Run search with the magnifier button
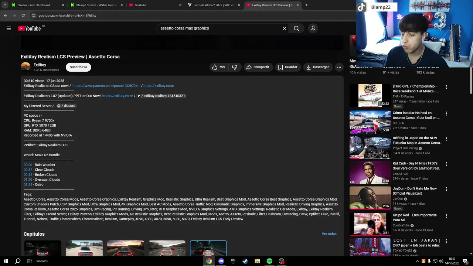This screenshot has height=266, width=473. pos(296,28)
